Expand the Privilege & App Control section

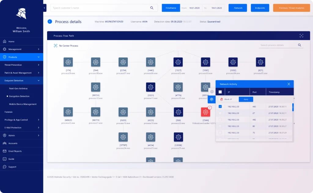(x=21, y=120)
